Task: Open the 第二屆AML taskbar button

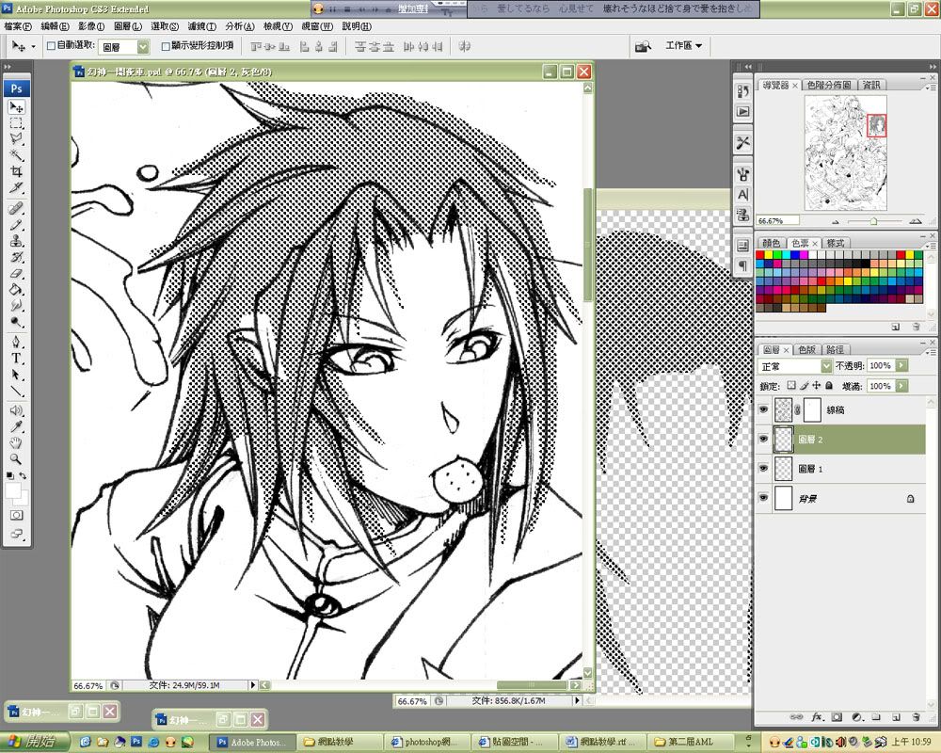Action: [692, 743]
